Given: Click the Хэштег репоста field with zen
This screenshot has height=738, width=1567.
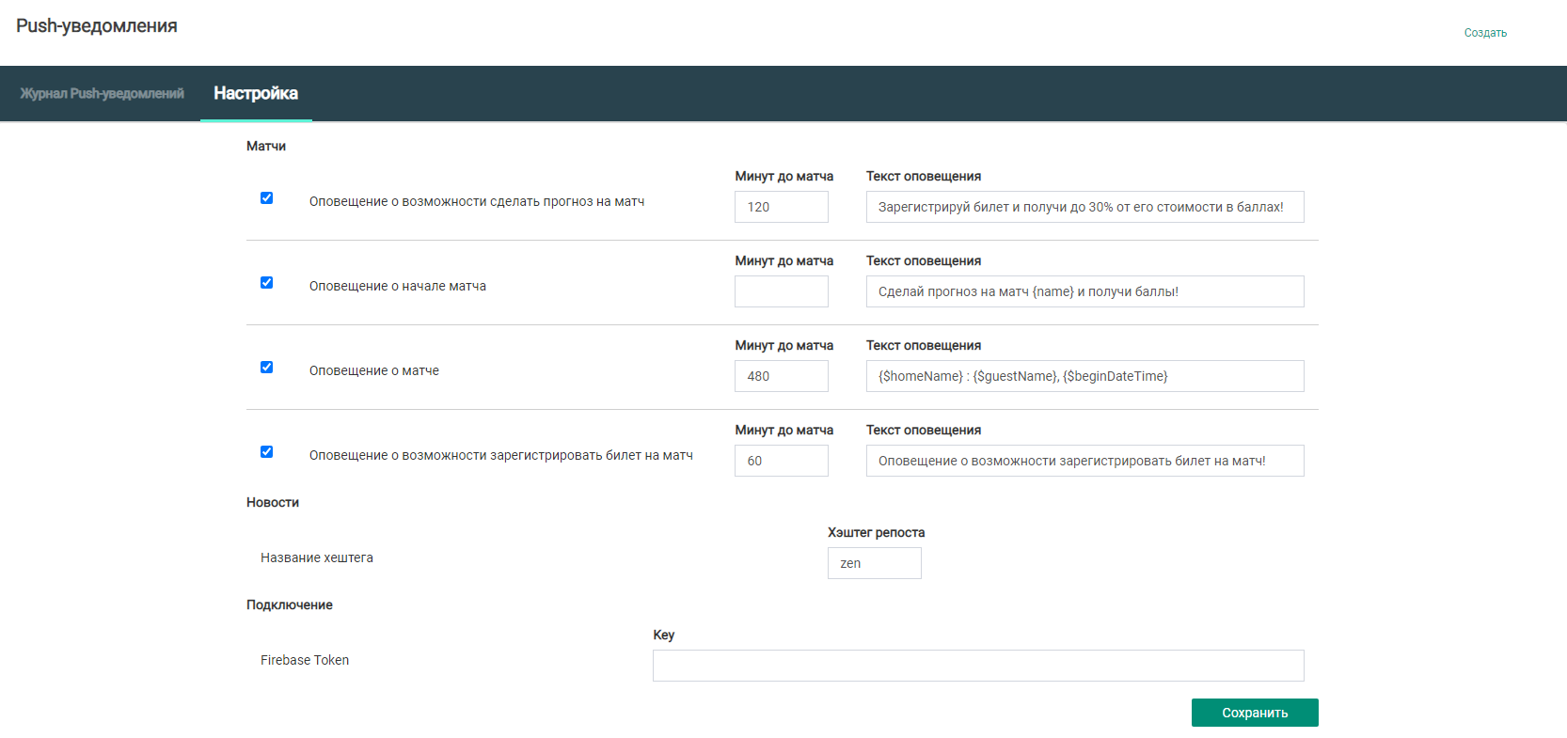Looking at the screenshot, I should coord(874,563).
